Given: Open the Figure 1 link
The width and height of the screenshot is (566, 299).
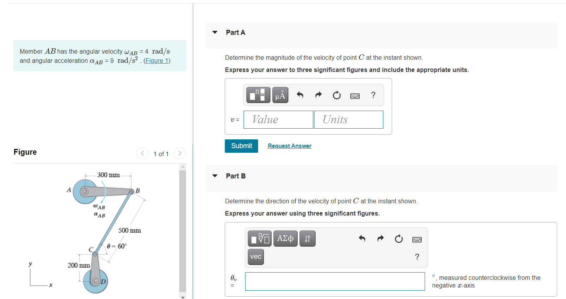Looking at the screenshot, I should point(157,60).
